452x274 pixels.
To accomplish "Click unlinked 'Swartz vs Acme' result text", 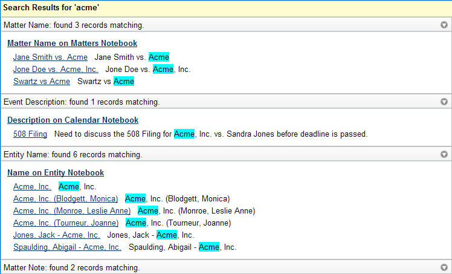I will tap(106, 81).
